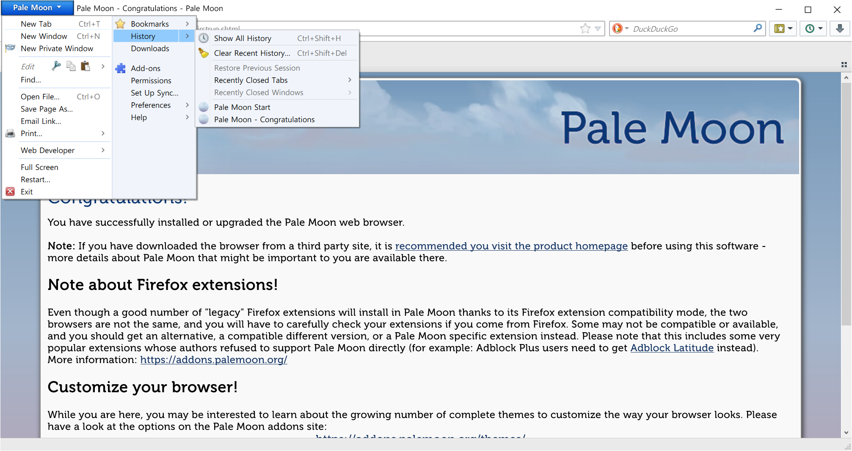Screen dimensions: 852x451
Task: Click the Pale Moon application menu button
Action: click(37, 8)
